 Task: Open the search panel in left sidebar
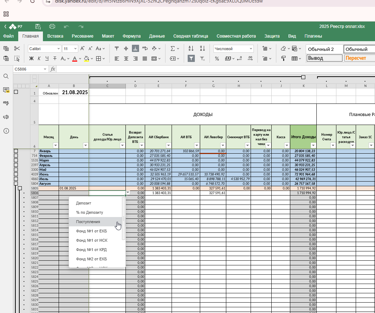(x=6, y=76)
